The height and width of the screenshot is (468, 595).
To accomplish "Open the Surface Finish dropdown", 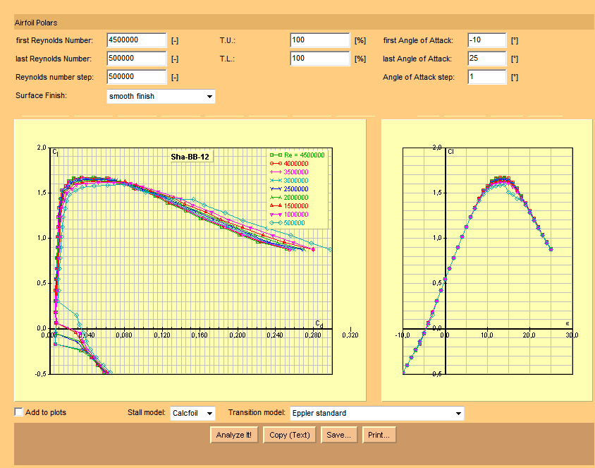I will [161, 96].
